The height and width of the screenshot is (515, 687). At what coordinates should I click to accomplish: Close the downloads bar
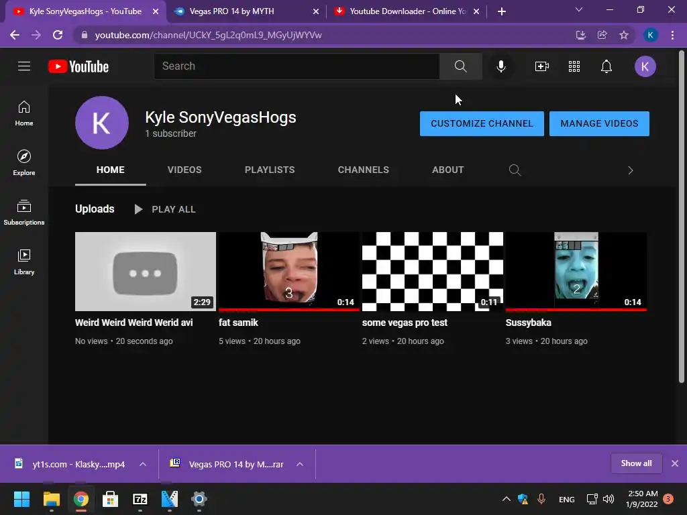(x=675, y=463)
